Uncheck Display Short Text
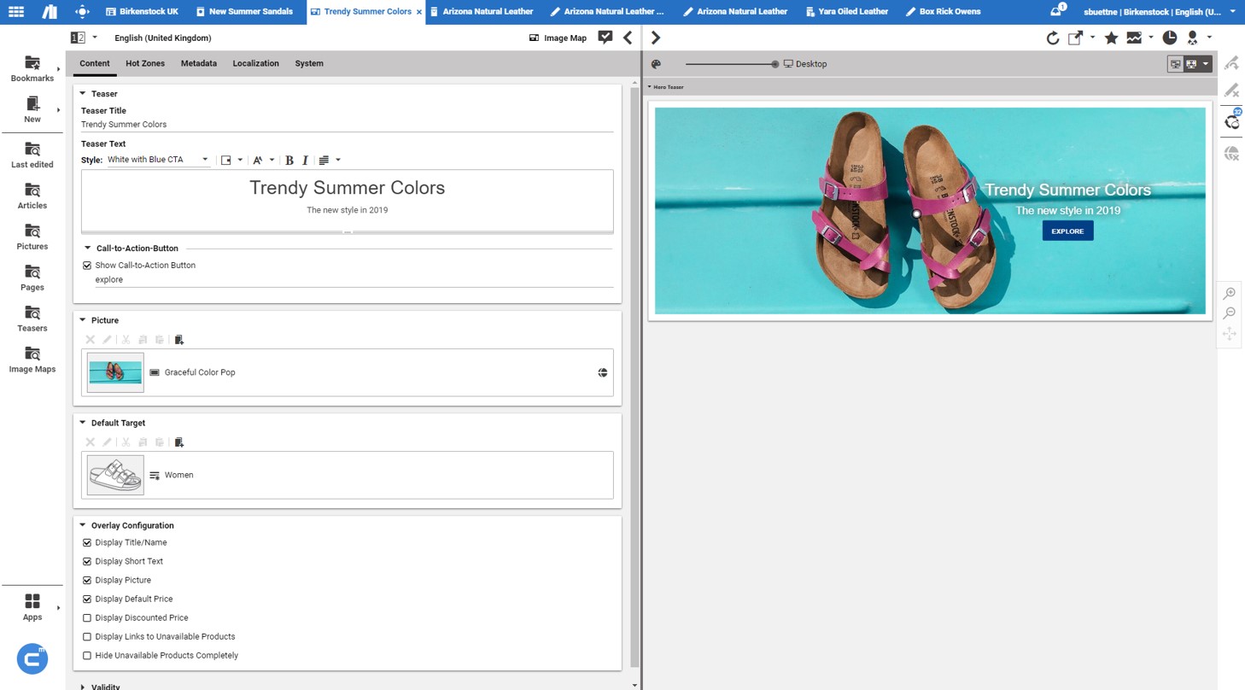1245x690 pixels. pyautogui.click(x=87, y=561)
